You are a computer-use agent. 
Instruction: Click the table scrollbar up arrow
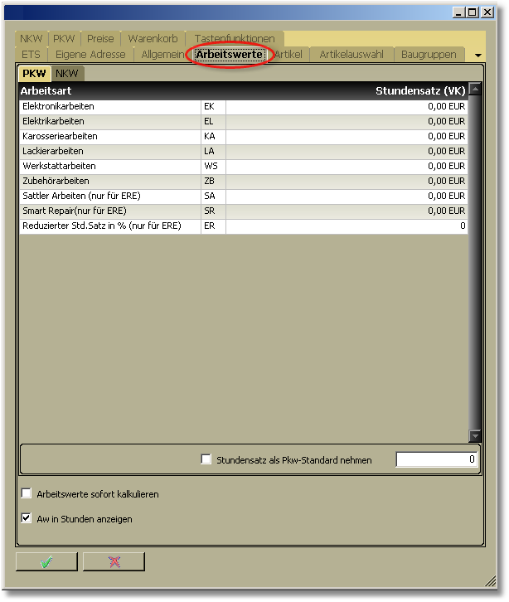tap(475, 89)
